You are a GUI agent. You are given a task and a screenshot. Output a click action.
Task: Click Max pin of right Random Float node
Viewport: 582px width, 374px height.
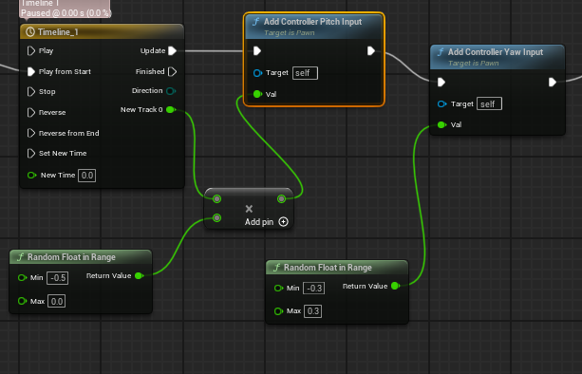coord(278,311)
